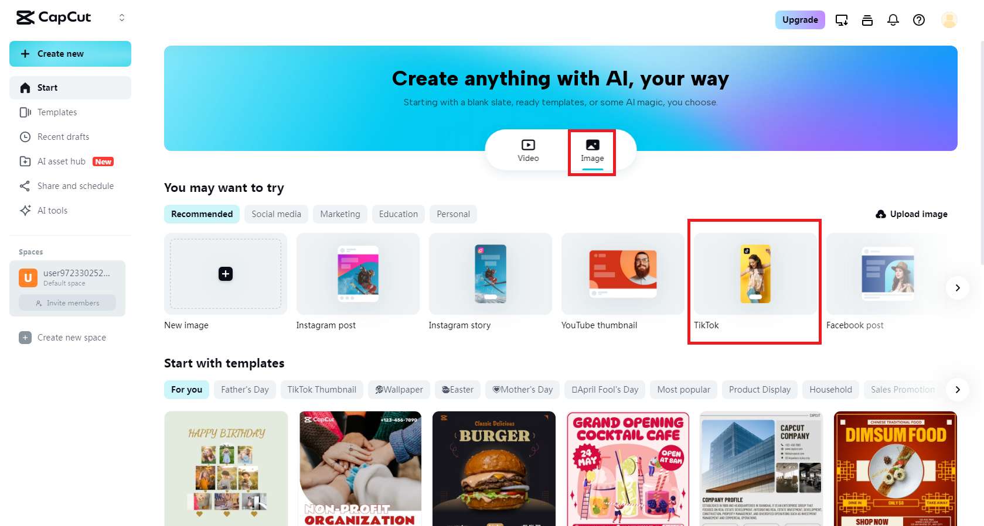Click the user profile avatar

[x=949, y=20]
